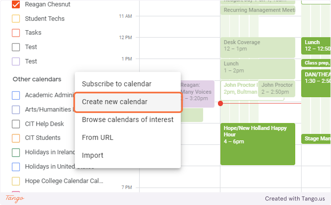This screenshot has width=331, height=205.
Task: Choose Create new calendar from menu
Action: tap(115, 102)
